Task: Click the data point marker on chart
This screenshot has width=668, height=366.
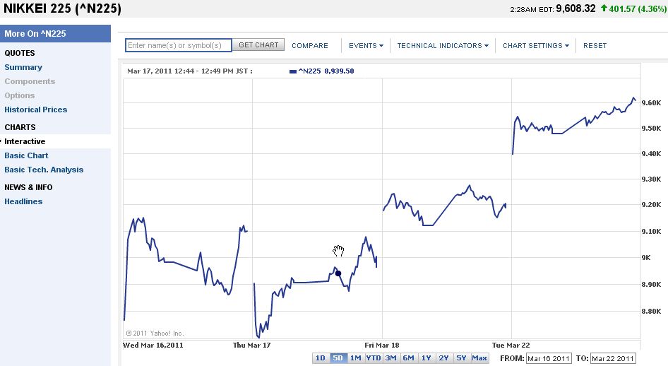Action: pyautogui.click(x=338, y=273)
